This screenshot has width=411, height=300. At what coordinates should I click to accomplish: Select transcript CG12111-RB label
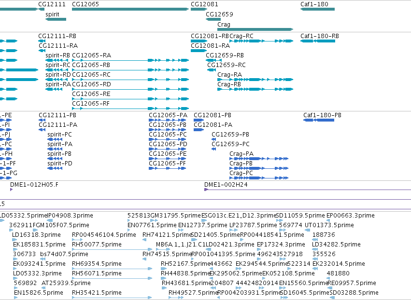pyautogui.click(x=57, y=36)
